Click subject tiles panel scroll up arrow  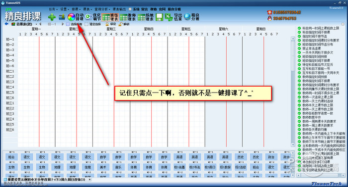pyautogui.click(x=293, y=153)
